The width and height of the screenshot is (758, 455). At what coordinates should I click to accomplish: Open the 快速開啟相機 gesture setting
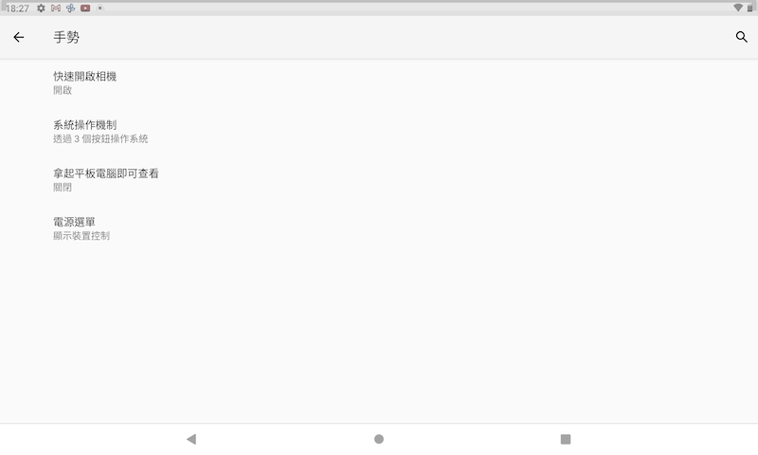[x=379, y=82]
